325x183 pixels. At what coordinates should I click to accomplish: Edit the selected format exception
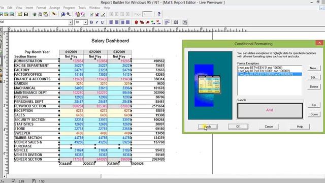point(314,77)
